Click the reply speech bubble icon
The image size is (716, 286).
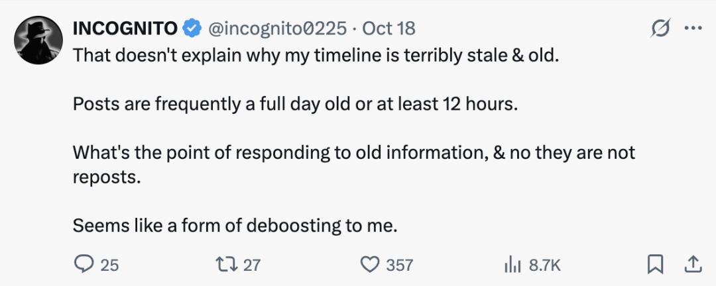pyautogui.click(x=84, y=265)
